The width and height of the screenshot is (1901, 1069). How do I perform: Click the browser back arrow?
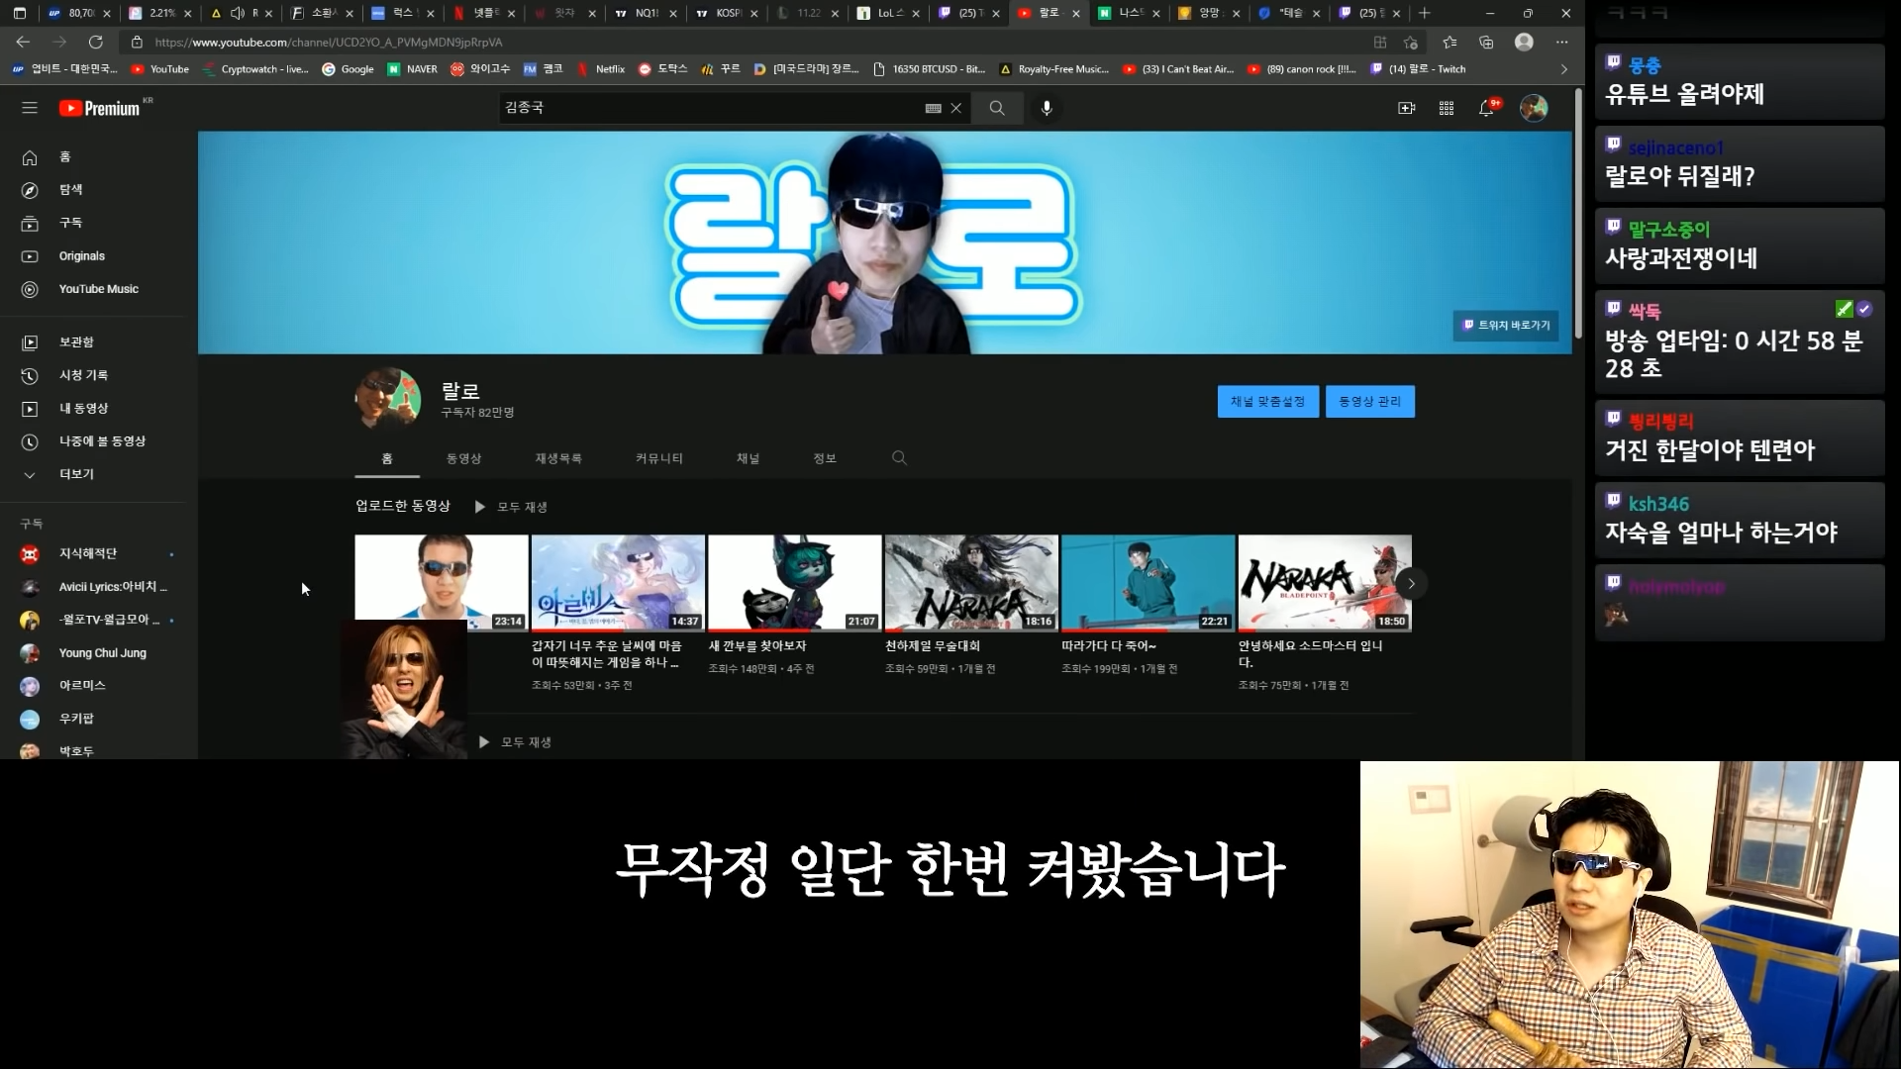point(23,42)
